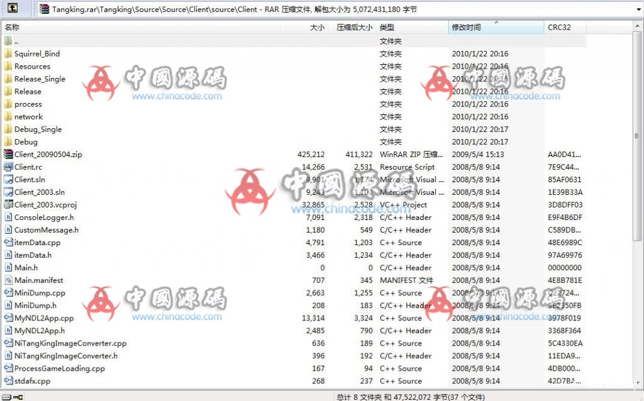The width and height of the screenshot is (644, 401).
Task: Select the Release folder icon
Action: (8, 92)
